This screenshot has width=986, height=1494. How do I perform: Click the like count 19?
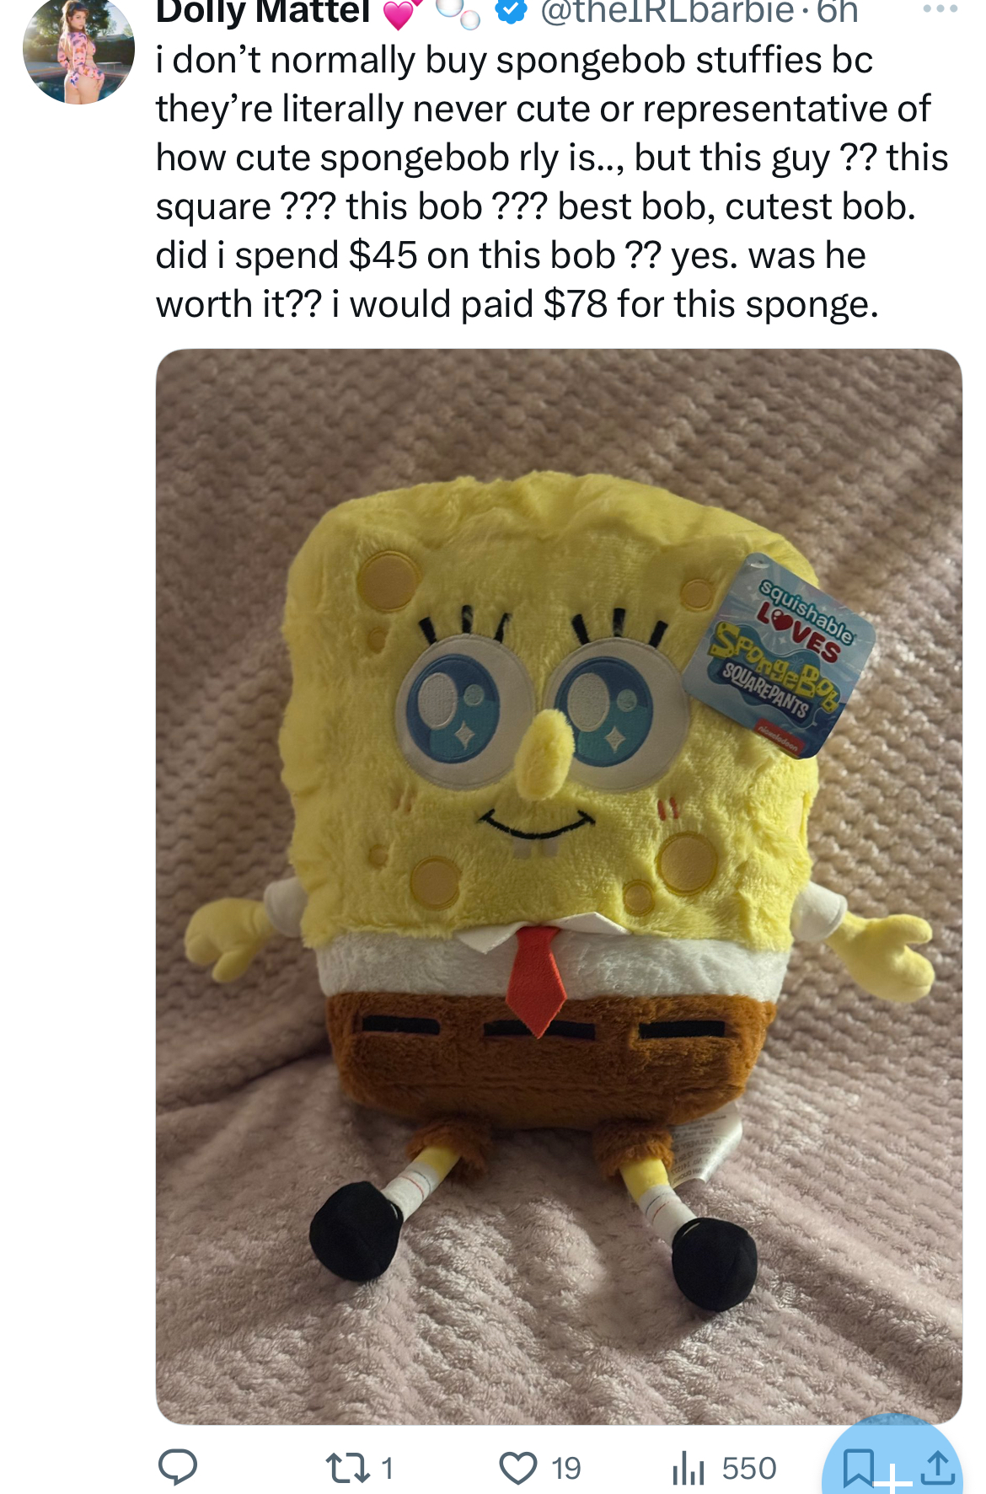(566, 1469)
